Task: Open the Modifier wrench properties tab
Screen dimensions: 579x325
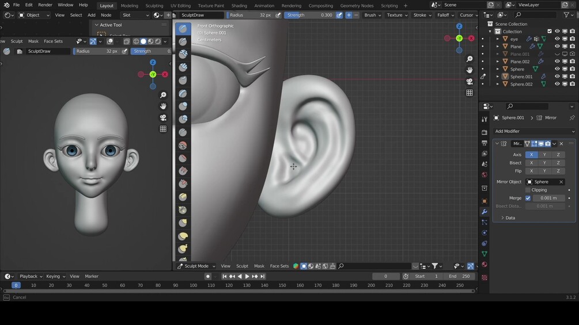Action: [x=485, y=212]
